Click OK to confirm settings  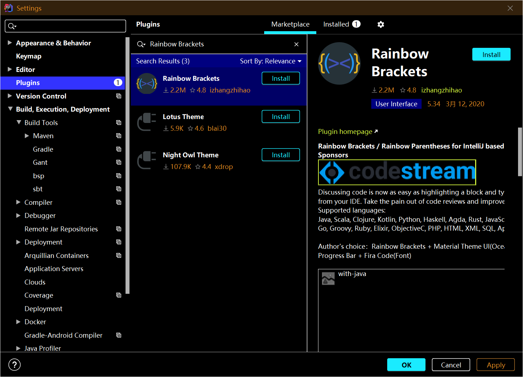pyautogui.click(x=406, y=365)
